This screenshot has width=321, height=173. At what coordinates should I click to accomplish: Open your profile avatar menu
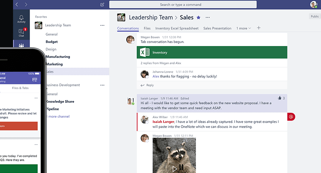[313, 5]
